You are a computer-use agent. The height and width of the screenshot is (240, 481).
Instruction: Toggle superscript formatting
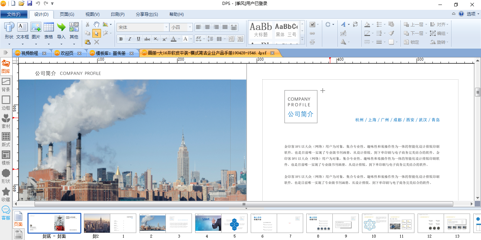pos(165,39)
